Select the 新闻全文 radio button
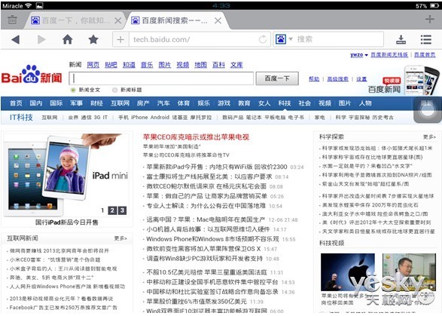The image size is (442, 316). tap(73, 90)
